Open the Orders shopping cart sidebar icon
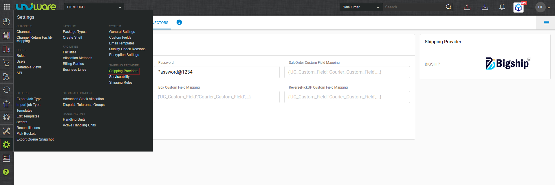The height and width of the screenshot is (185, 555). 6,63
